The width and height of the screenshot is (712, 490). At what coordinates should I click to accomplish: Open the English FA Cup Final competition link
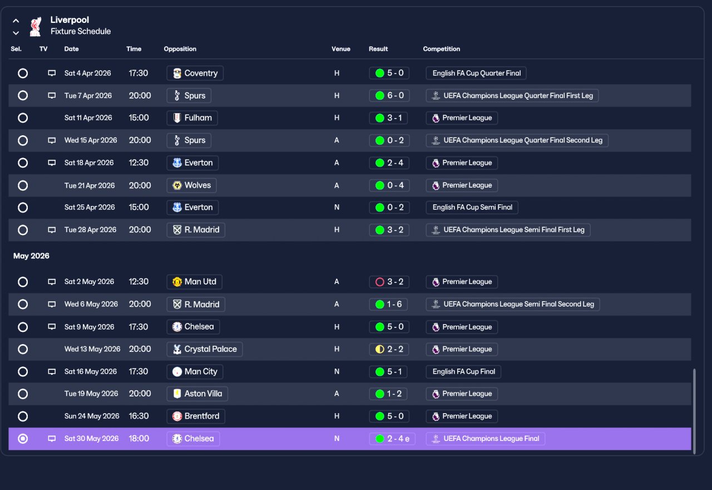pos(464,371)
